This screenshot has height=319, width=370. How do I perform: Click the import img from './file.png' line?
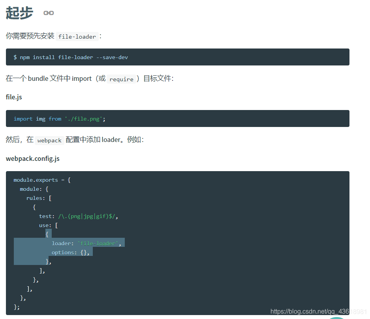(x=60, y=119)
